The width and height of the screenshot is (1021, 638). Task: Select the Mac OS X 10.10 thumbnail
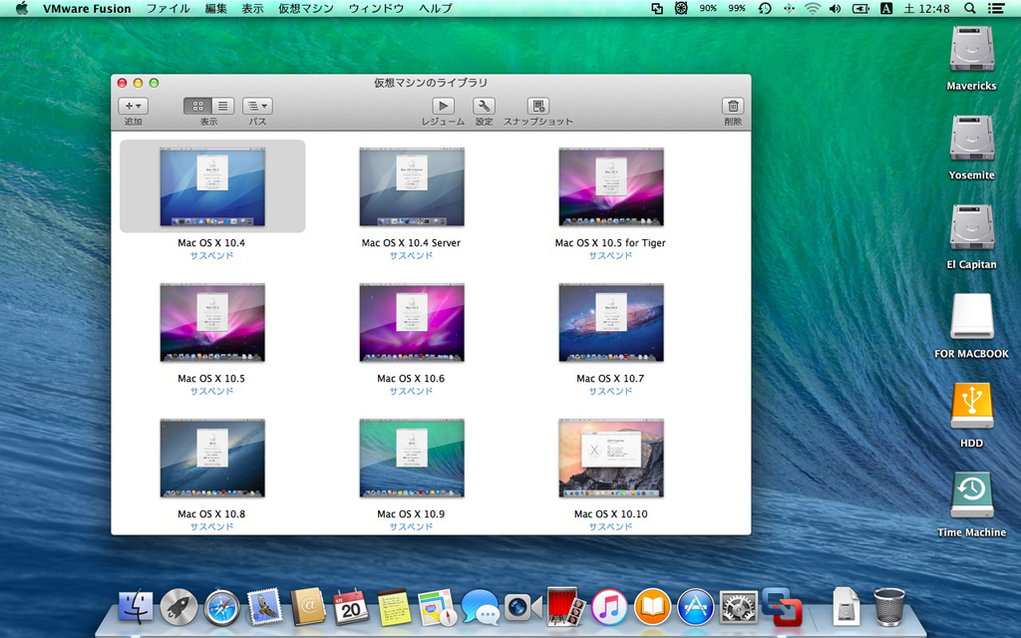[611, 459]
